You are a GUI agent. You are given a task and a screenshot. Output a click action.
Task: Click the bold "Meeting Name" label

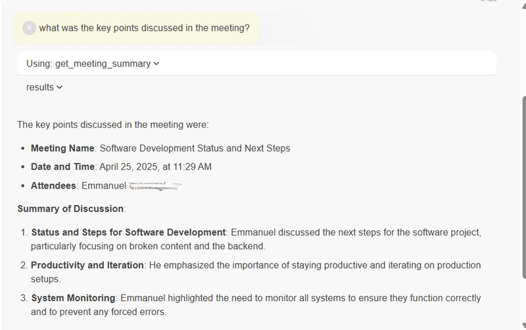[x=62, y=148]
